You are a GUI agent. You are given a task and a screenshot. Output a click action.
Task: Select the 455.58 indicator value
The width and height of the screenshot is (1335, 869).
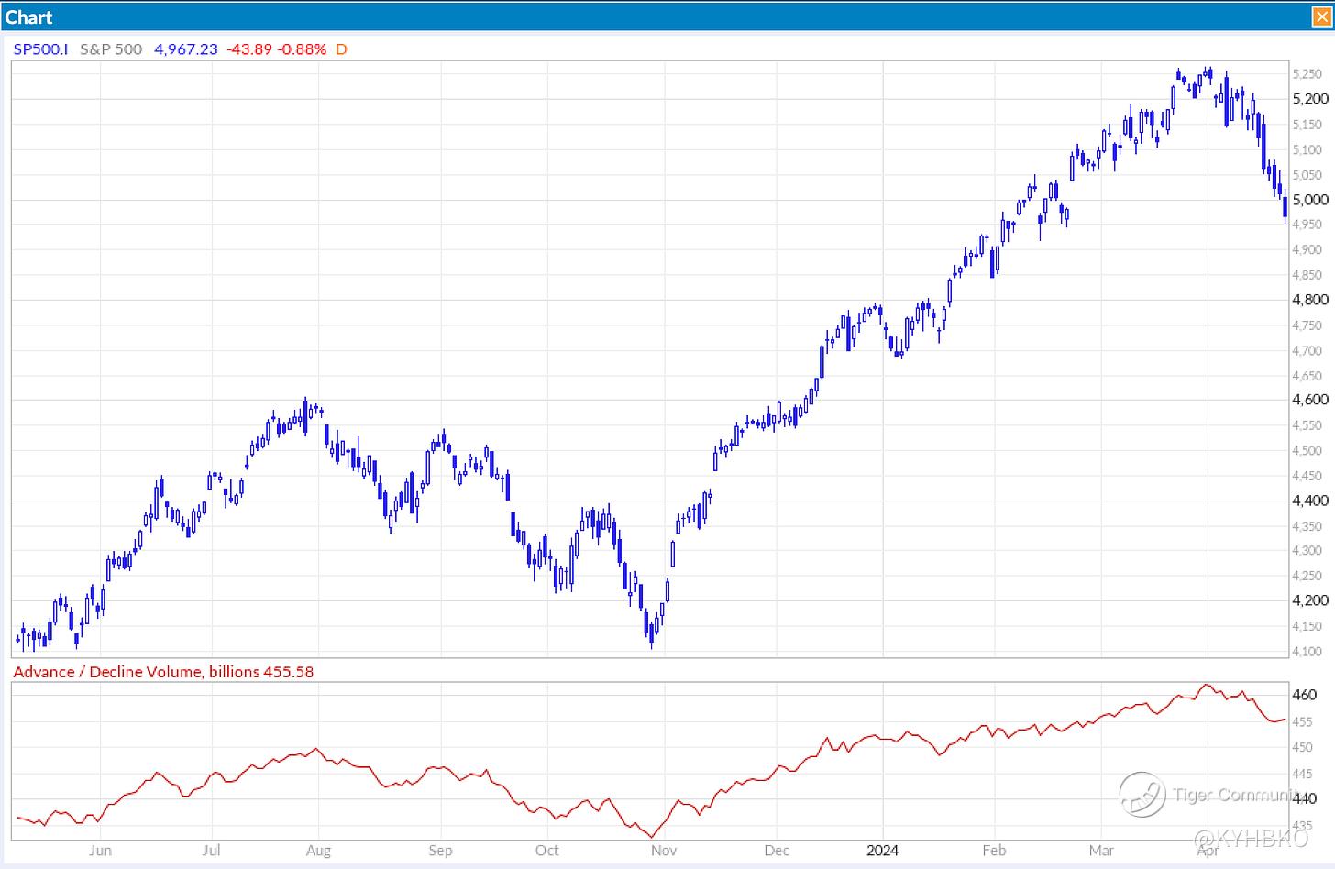(289, 672)
